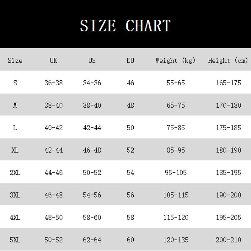Click the US value 42-44
Screen dimensions: 251x251
click(92, 128)
